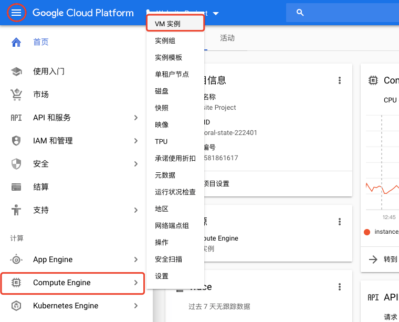
Task: Select VM 实例 from the submenu
Action: tap(175, 24)
